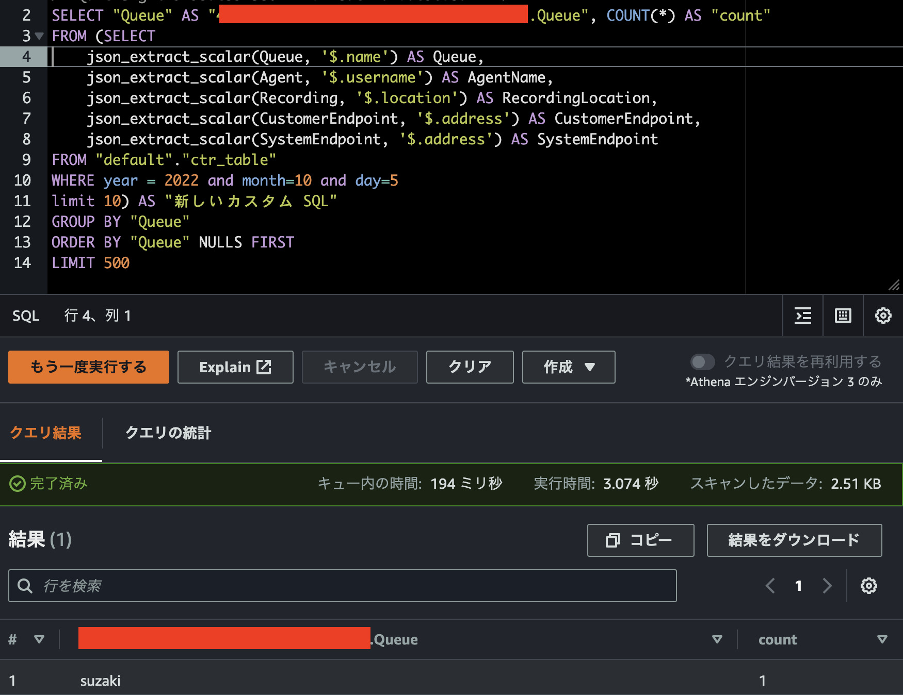Click the format SQL query icon
This screenshot has height=695, width=903.
[803, 316]
